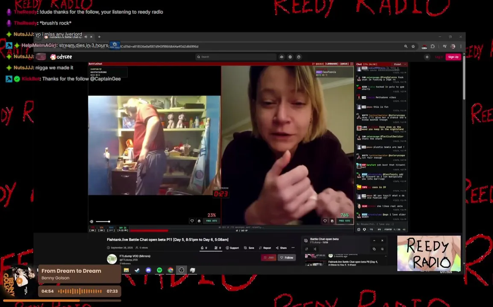Go to the Odysee home logo
This screenshot has width=493, height=307.
point(61,57)
